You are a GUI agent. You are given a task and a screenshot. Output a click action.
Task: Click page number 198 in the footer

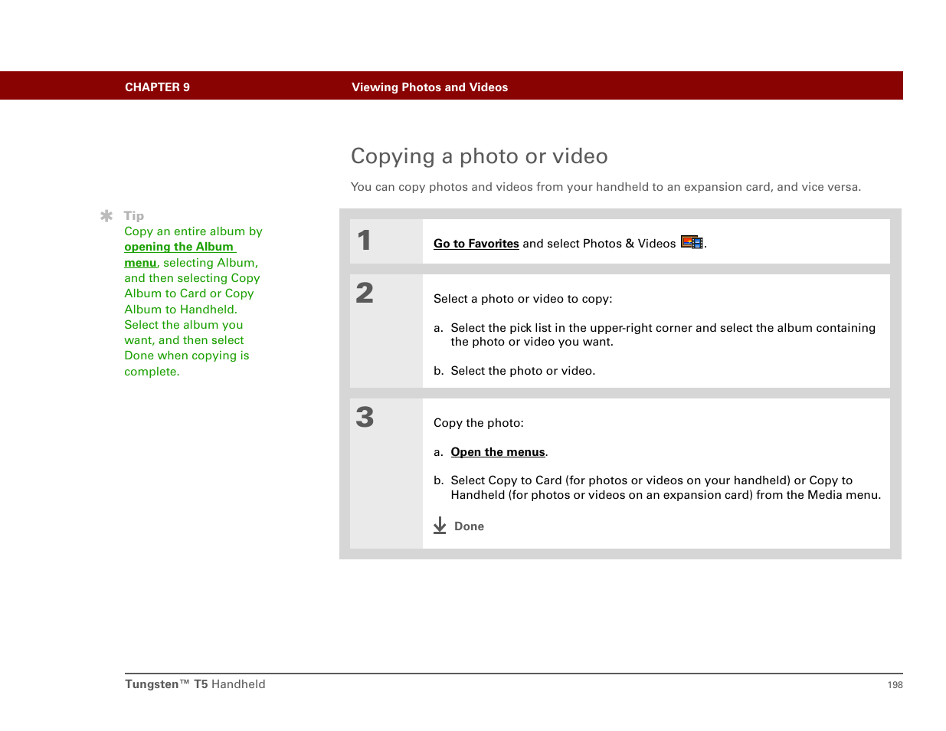click(x=895, y=685)
